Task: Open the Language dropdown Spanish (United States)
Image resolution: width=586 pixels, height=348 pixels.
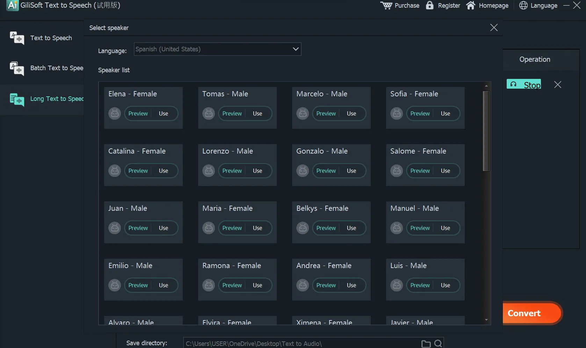Action: pos(217,49)
